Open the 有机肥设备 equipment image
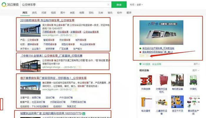Image resolution: width=206 pixels, height=118 pixels. tap(177, 80)
